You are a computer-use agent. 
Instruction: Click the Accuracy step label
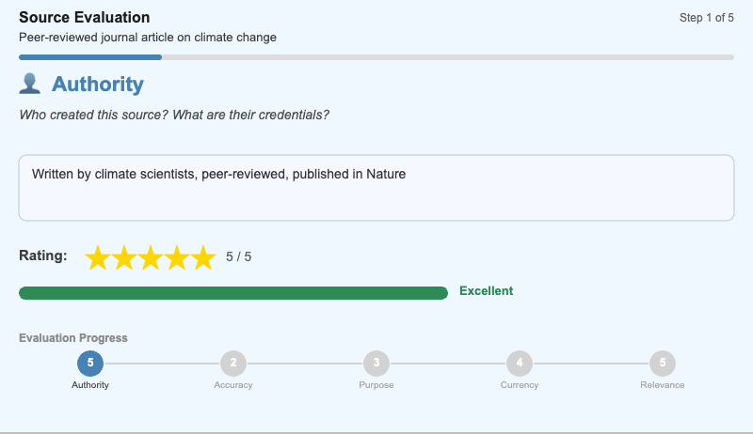point(233,385)
